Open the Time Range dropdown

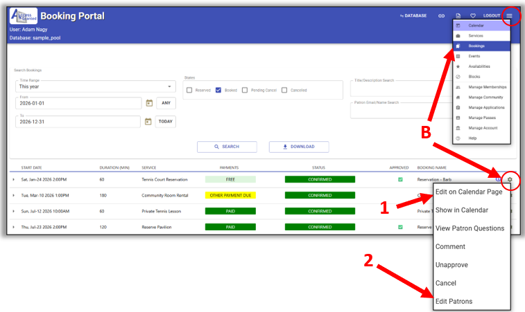pos(96,86)
